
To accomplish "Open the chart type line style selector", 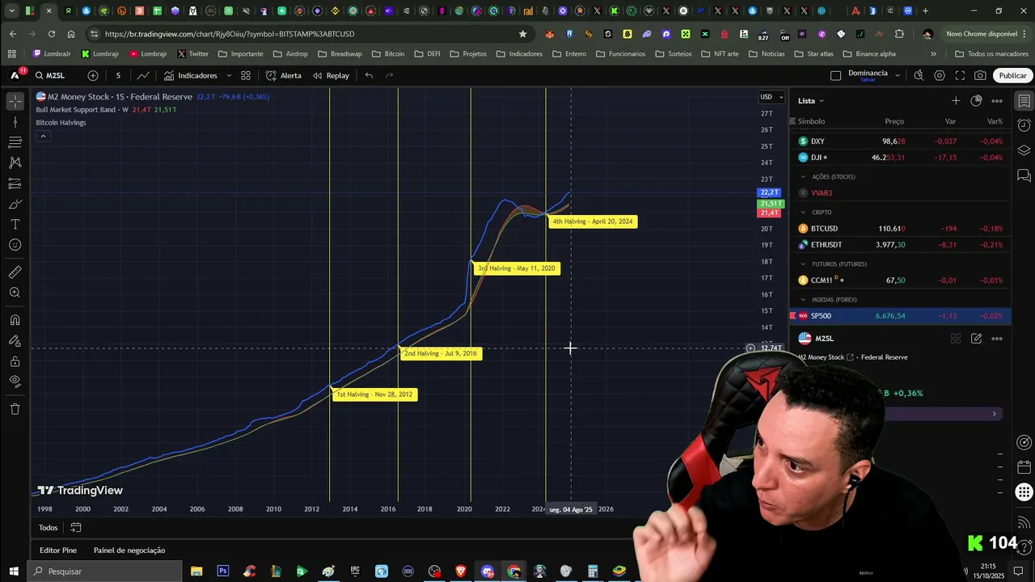I will 143,75.
